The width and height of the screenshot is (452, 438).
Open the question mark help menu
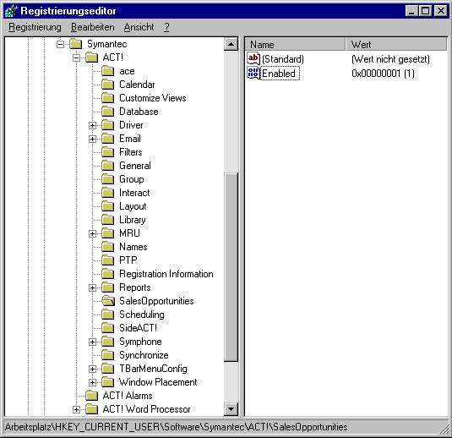166,27
